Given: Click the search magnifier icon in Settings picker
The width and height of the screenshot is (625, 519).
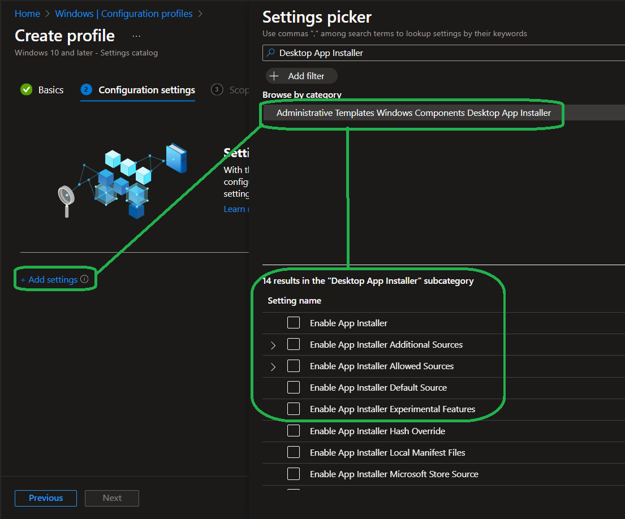Looking at the screenshot, I should click(271, 53).
